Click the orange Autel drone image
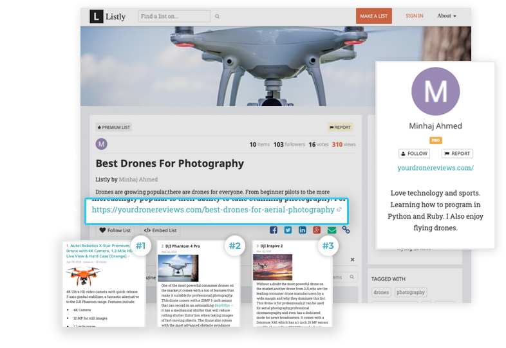Viewport: 506px width, 348px height. coord(84,276)
